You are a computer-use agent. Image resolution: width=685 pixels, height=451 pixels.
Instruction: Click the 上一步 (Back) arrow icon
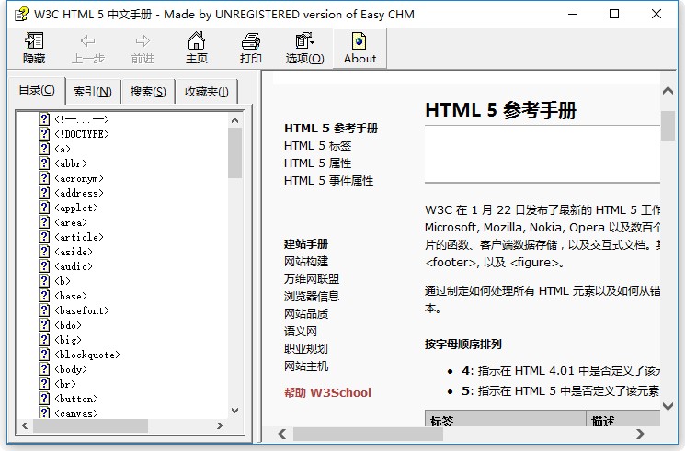click(x=88, y=41)
